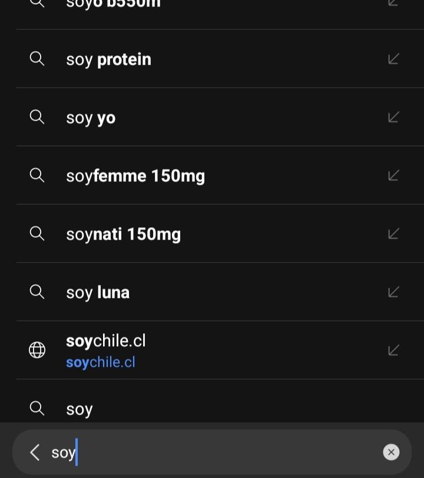Viewport: 424px width, 478px height.
Task: Insert 'soy luna' suggestion using its arrow
Action: point(393,292)
